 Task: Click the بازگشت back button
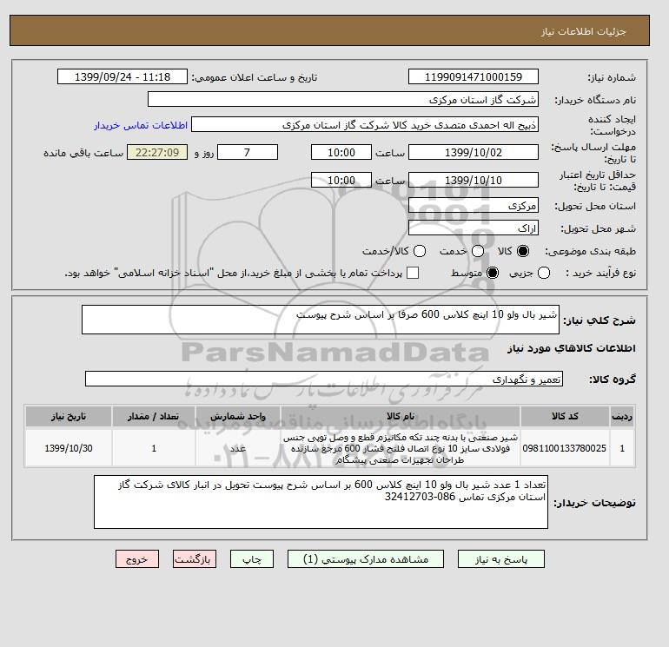point(195,559)
